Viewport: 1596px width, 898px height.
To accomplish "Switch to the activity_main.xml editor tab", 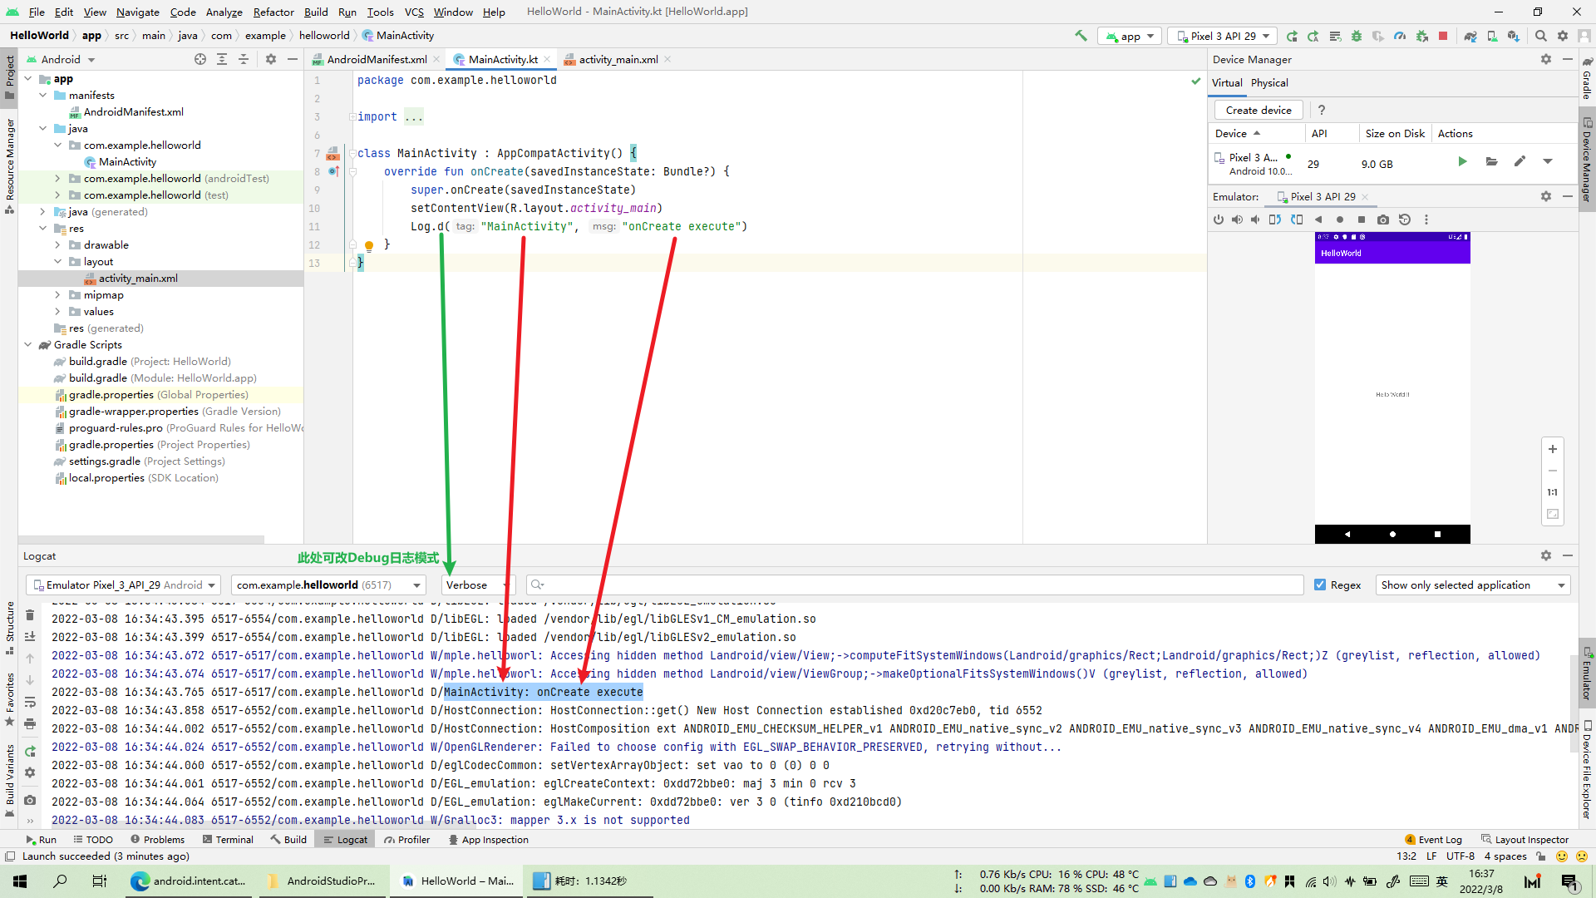I will pyautogui.click(x=618, y=59).
